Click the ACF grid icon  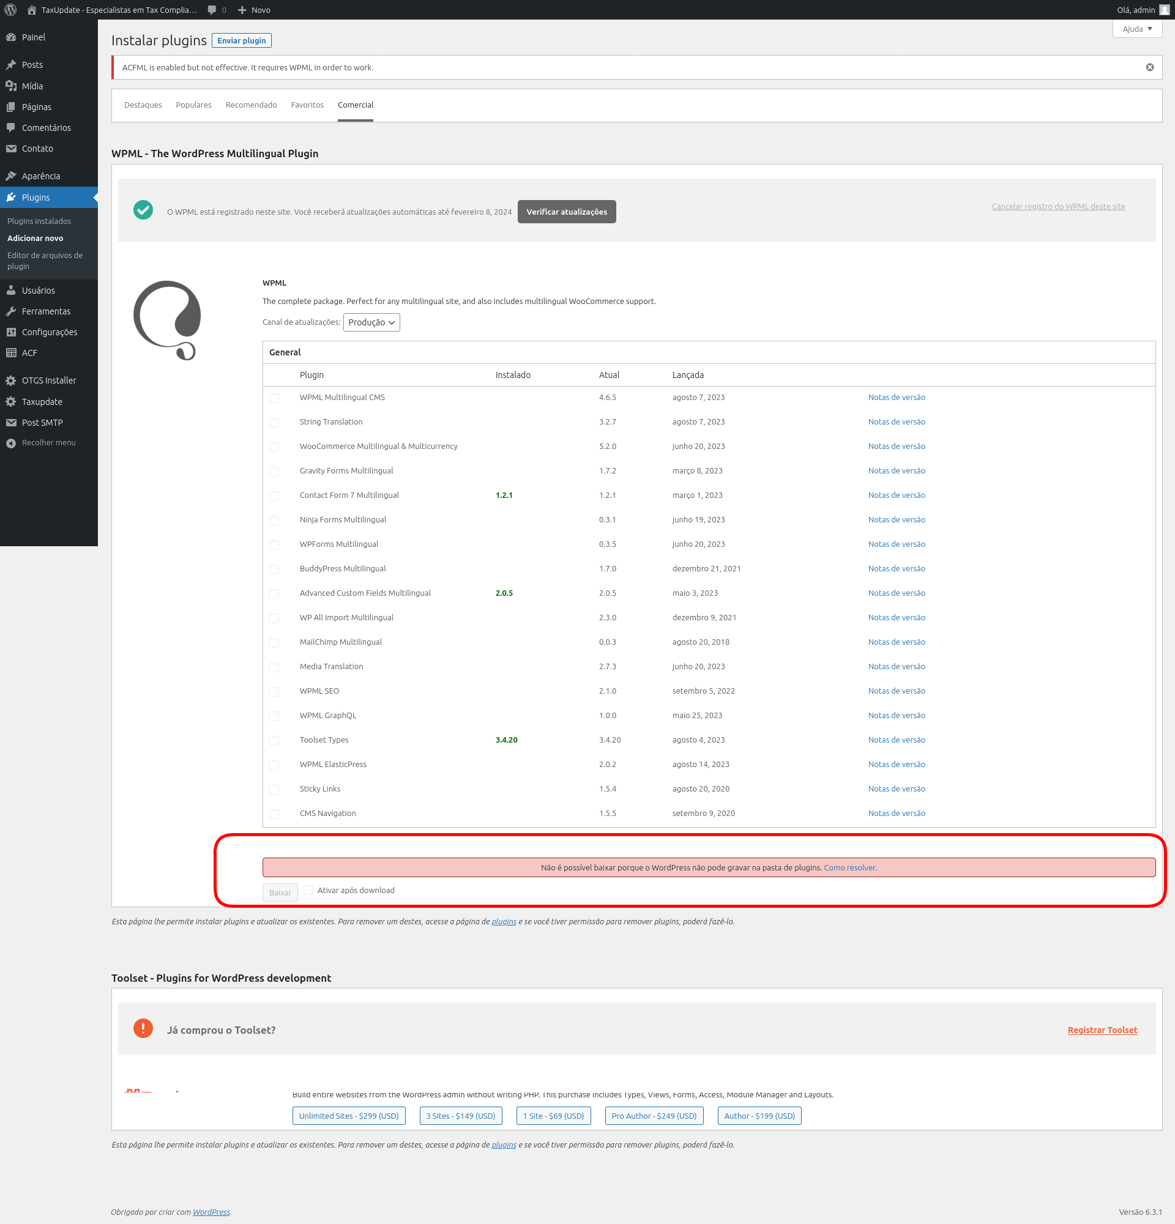[x=11, y=353]
